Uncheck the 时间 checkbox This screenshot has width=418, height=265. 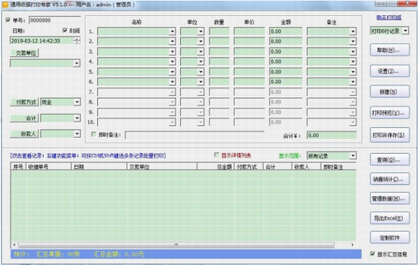[65, 30]
